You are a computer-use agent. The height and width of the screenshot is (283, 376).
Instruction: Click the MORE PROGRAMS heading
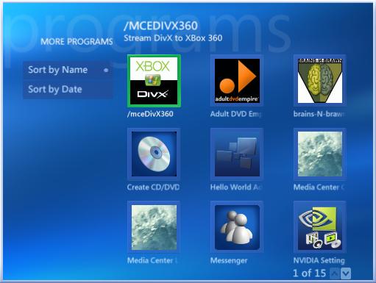click(x=77, y=41)
